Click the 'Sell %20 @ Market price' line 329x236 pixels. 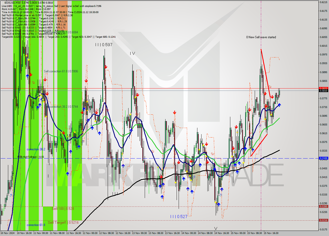(37, 15)
